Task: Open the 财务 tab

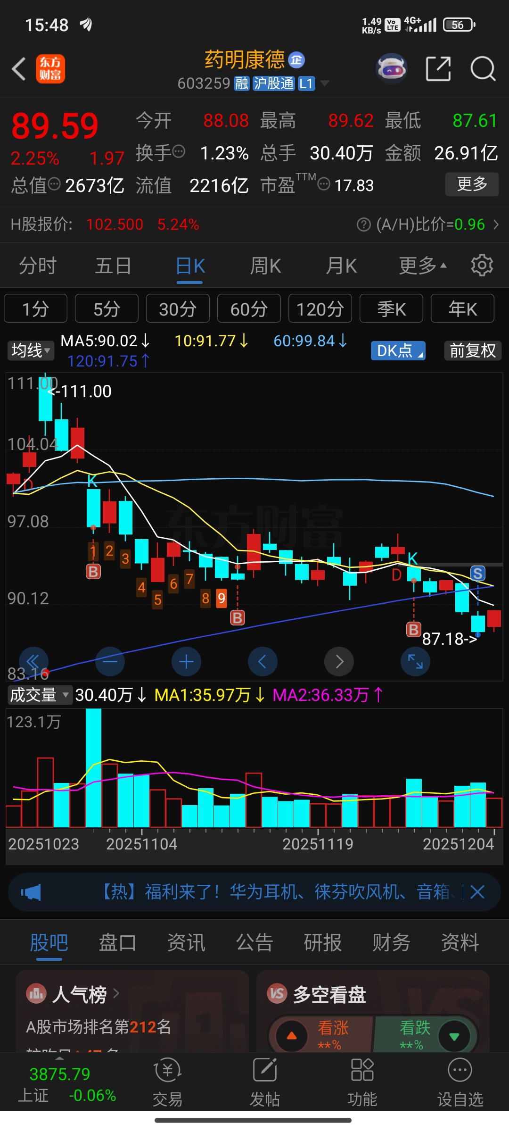Action: [x=391, y=942]
